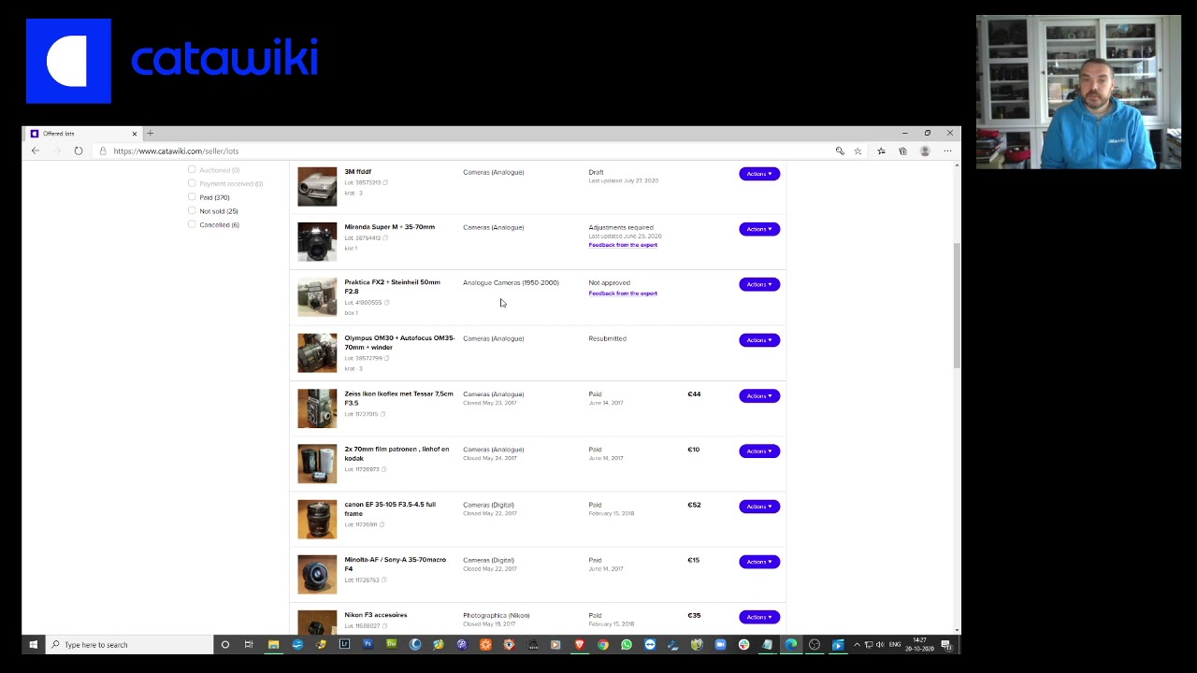1197x673 pixels.
Task: Open the Olympus OM30 lot title
Action: 399,343
